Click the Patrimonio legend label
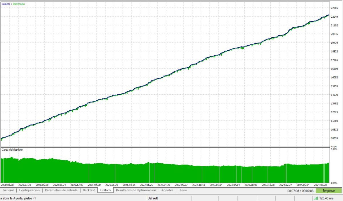Viewport: 343px width, 201px height. pyautogui.click(x=18, y=4)
